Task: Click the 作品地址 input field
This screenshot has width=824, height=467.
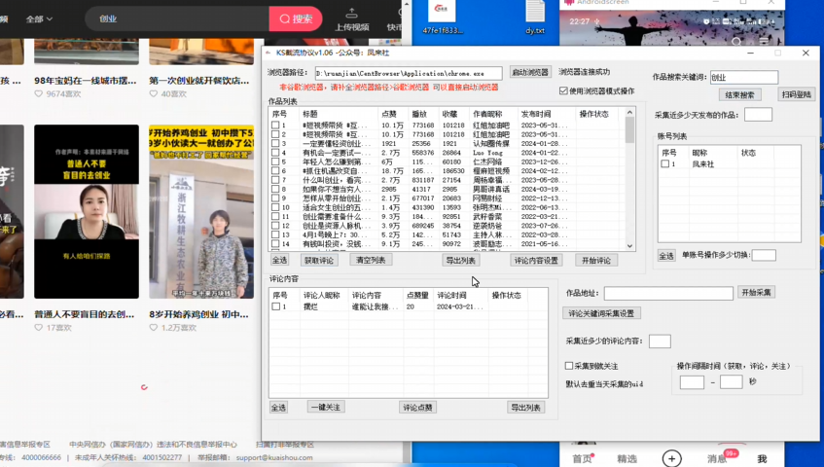Action: coord(668,293)
